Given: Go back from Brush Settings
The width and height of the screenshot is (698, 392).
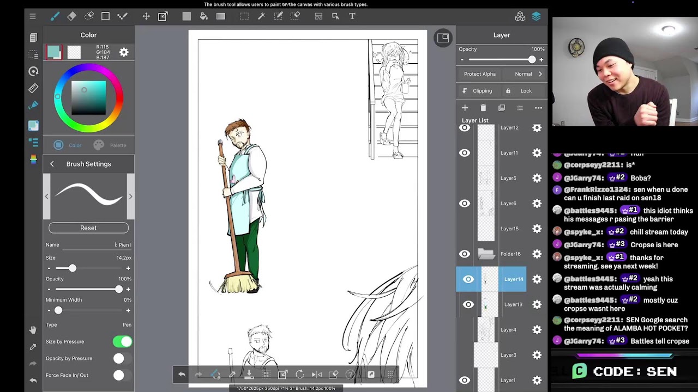Looking at the screenshot, I should (x=52, y=164).
